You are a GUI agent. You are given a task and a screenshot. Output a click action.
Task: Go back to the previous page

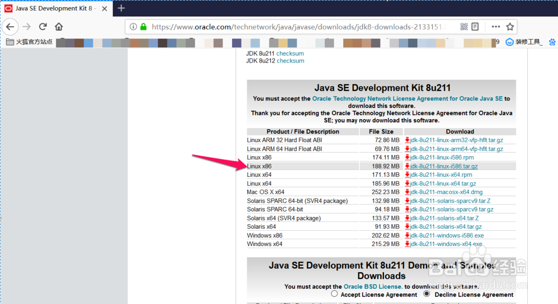(10, 27)
